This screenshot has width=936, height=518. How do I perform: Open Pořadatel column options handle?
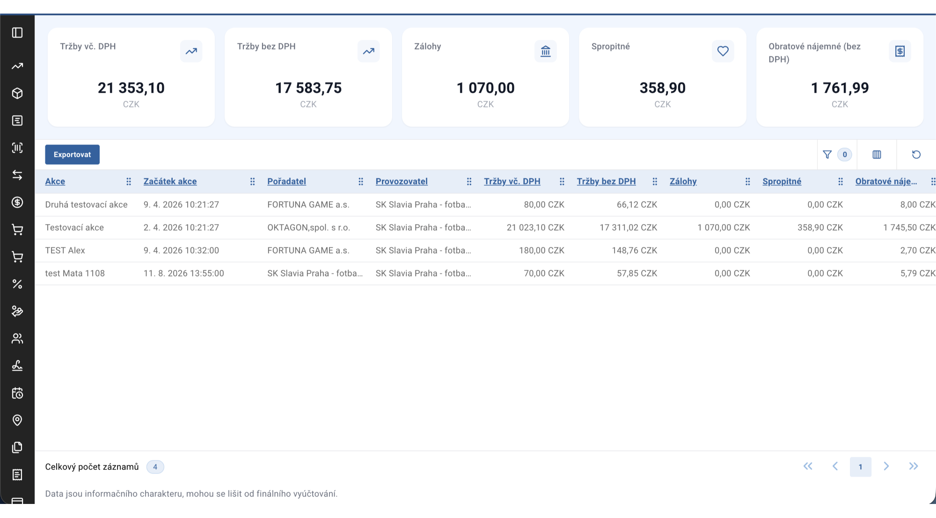click(x=361, y=182)
